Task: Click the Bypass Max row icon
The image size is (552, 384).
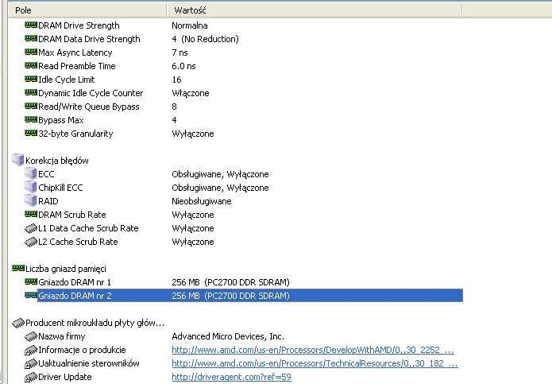Action: (31, 120)
